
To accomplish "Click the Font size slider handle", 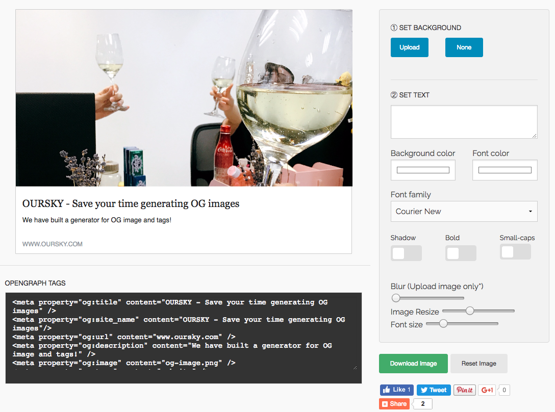I will coord(443,323).
